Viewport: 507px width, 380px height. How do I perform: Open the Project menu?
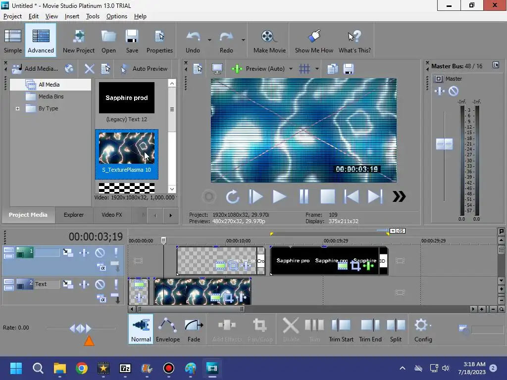pos(12,16)
